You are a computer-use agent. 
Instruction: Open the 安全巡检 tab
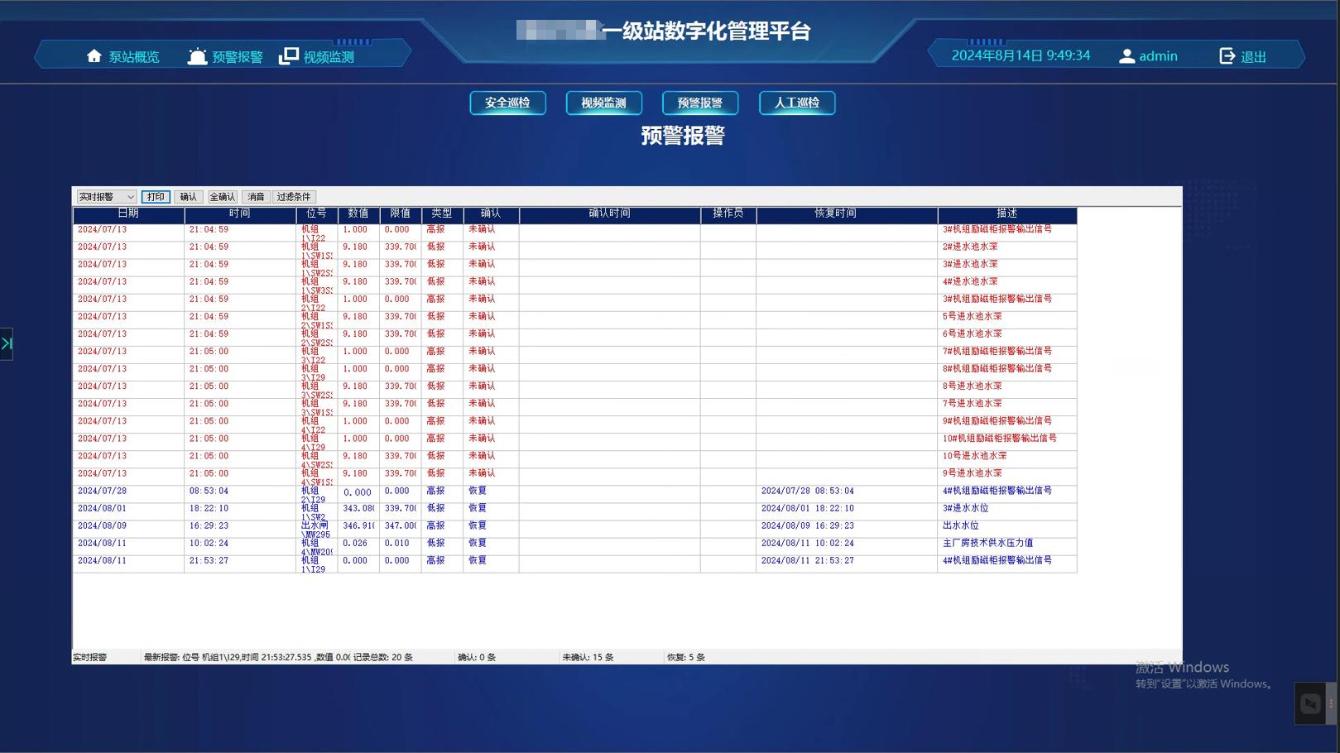[507, 103]
